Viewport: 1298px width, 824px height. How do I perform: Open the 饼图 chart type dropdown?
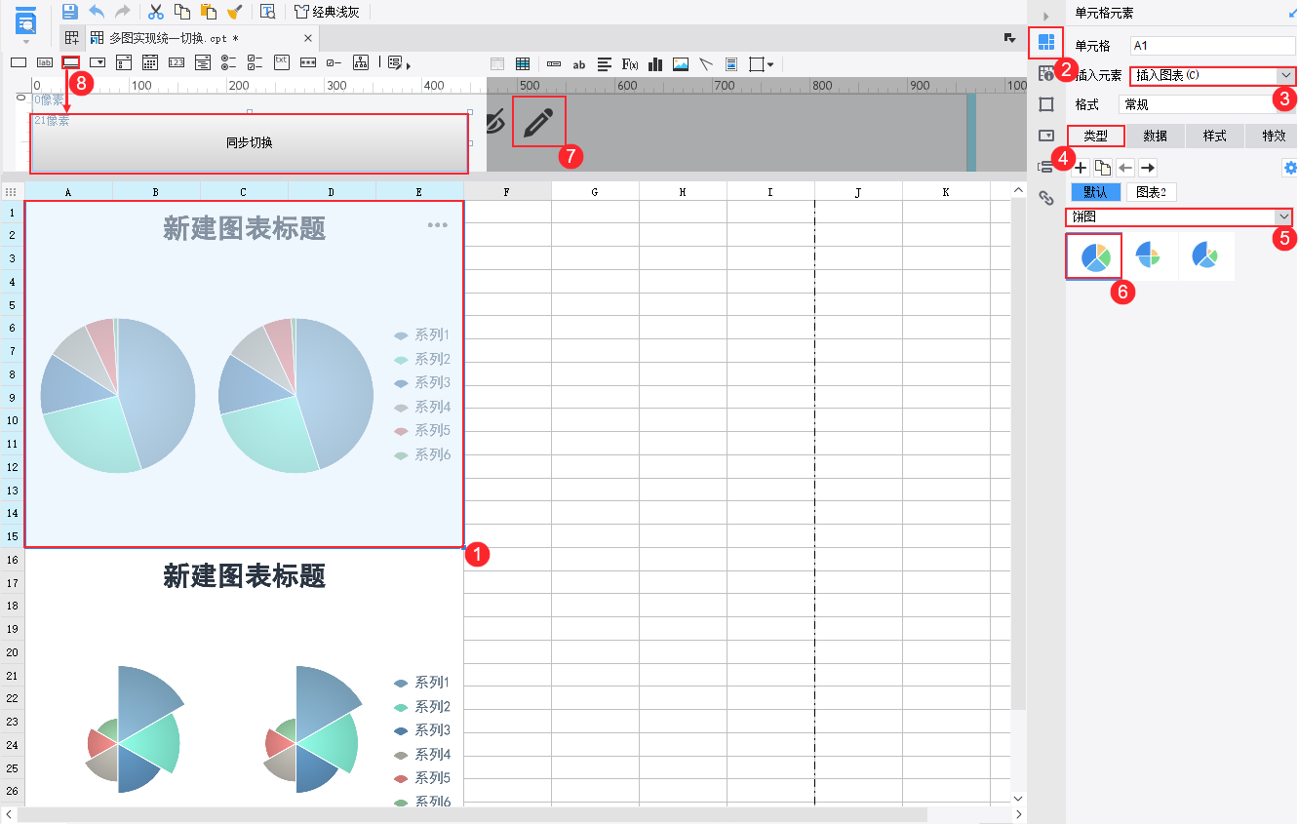(1180, 216)
